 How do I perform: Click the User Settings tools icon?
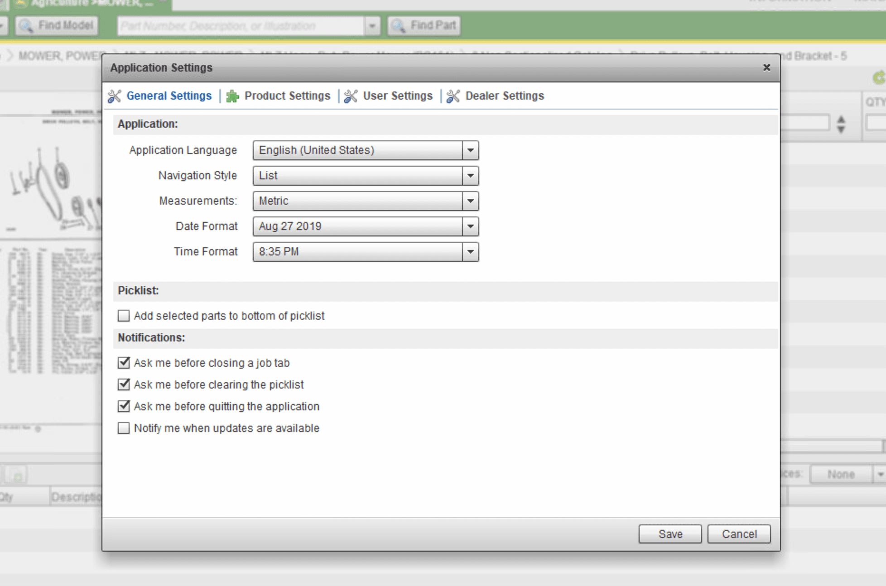point(351,96)
